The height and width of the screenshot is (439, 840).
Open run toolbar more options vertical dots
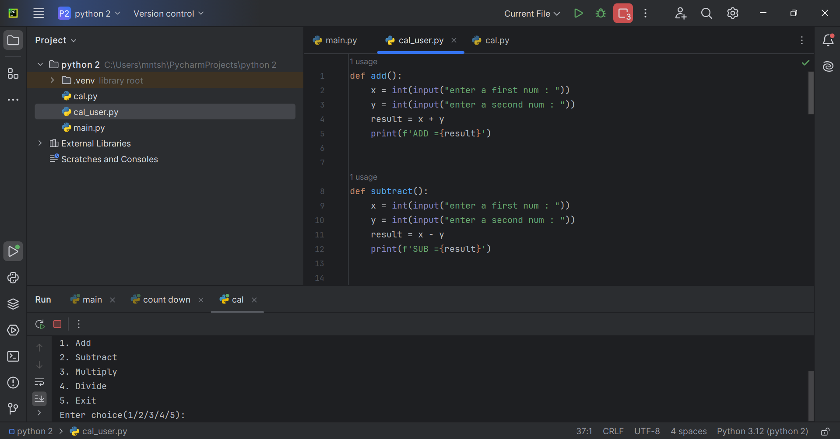point(79,324)
